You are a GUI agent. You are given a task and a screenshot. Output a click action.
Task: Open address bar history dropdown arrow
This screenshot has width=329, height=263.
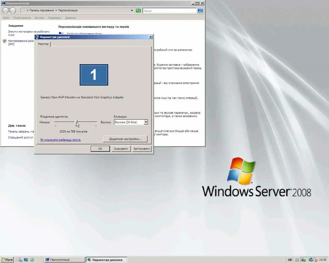pyautogui.click(x=132, y=11)
